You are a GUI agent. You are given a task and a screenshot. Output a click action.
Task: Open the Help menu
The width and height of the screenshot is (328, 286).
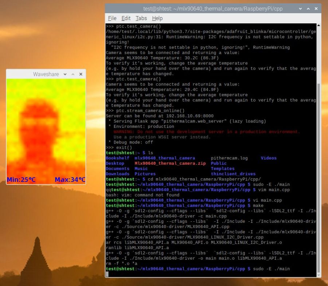tap(157, 18)
